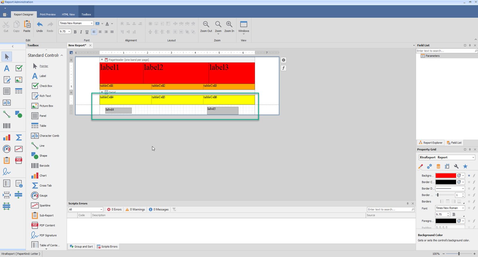Switch to the Print Preview tab

48,14
